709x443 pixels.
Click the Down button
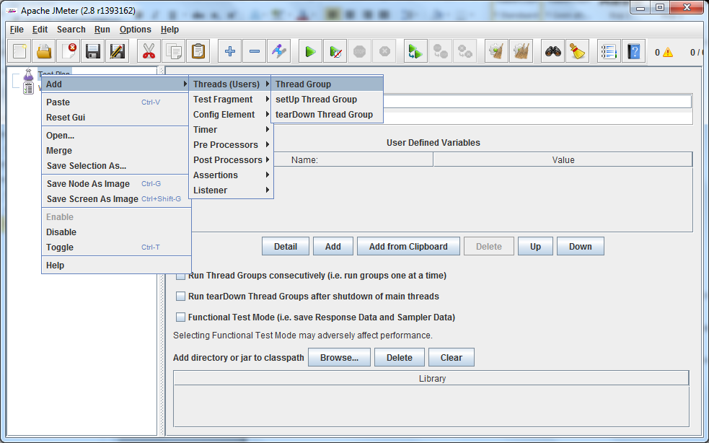(581, 247)
